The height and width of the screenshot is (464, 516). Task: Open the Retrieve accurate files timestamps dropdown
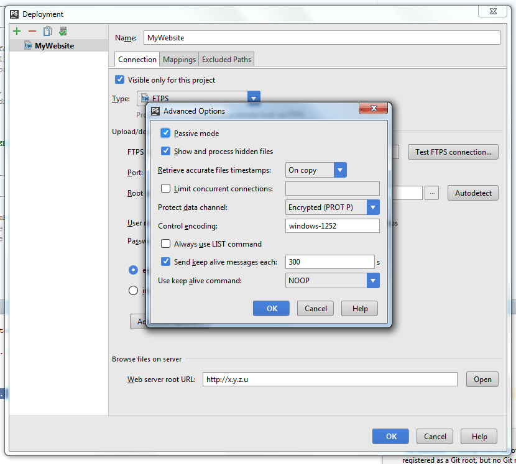(x=316, y=170)
